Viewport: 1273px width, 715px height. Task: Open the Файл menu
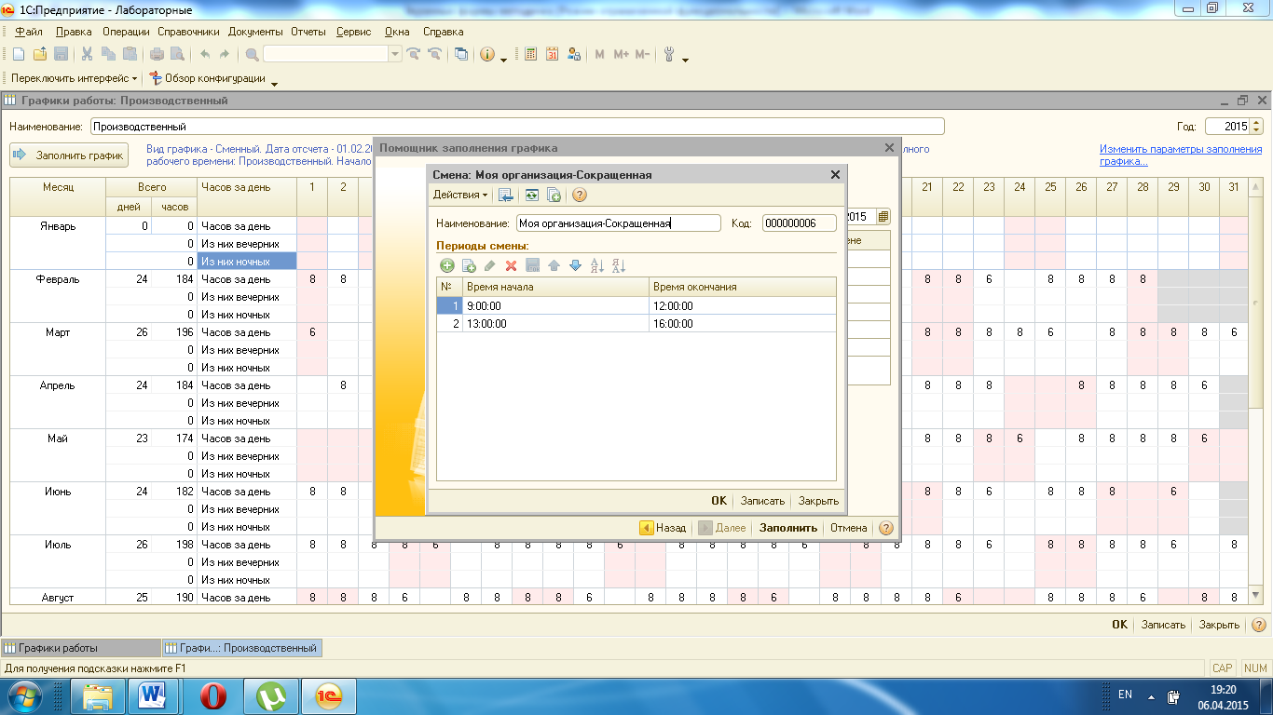29,31
